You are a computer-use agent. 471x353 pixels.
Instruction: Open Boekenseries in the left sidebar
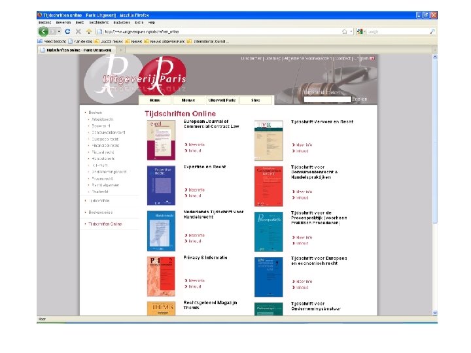pyautogui.click(x=101, y=212)
